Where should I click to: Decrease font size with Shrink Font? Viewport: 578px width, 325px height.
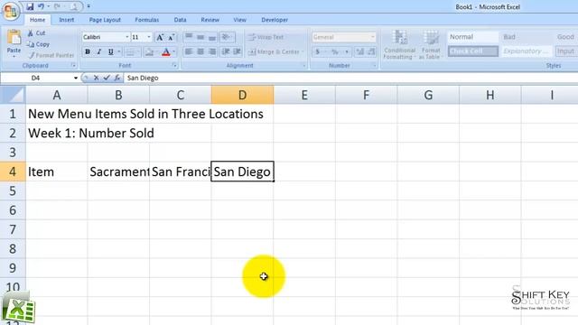tap(171, 37)
